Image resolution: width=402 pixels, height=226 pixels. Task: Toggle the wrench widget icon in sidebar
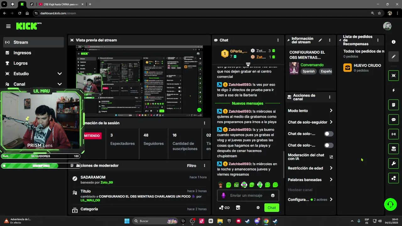(x=394, y=164)
